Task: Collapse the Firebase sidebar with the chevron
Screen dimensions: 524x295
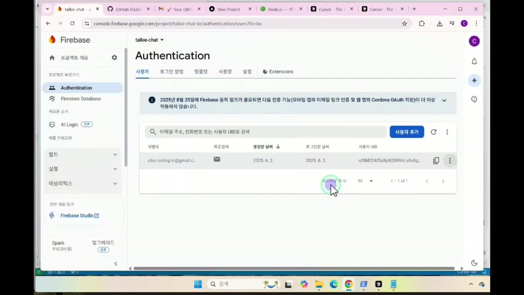Action: (x=116, y=264)
